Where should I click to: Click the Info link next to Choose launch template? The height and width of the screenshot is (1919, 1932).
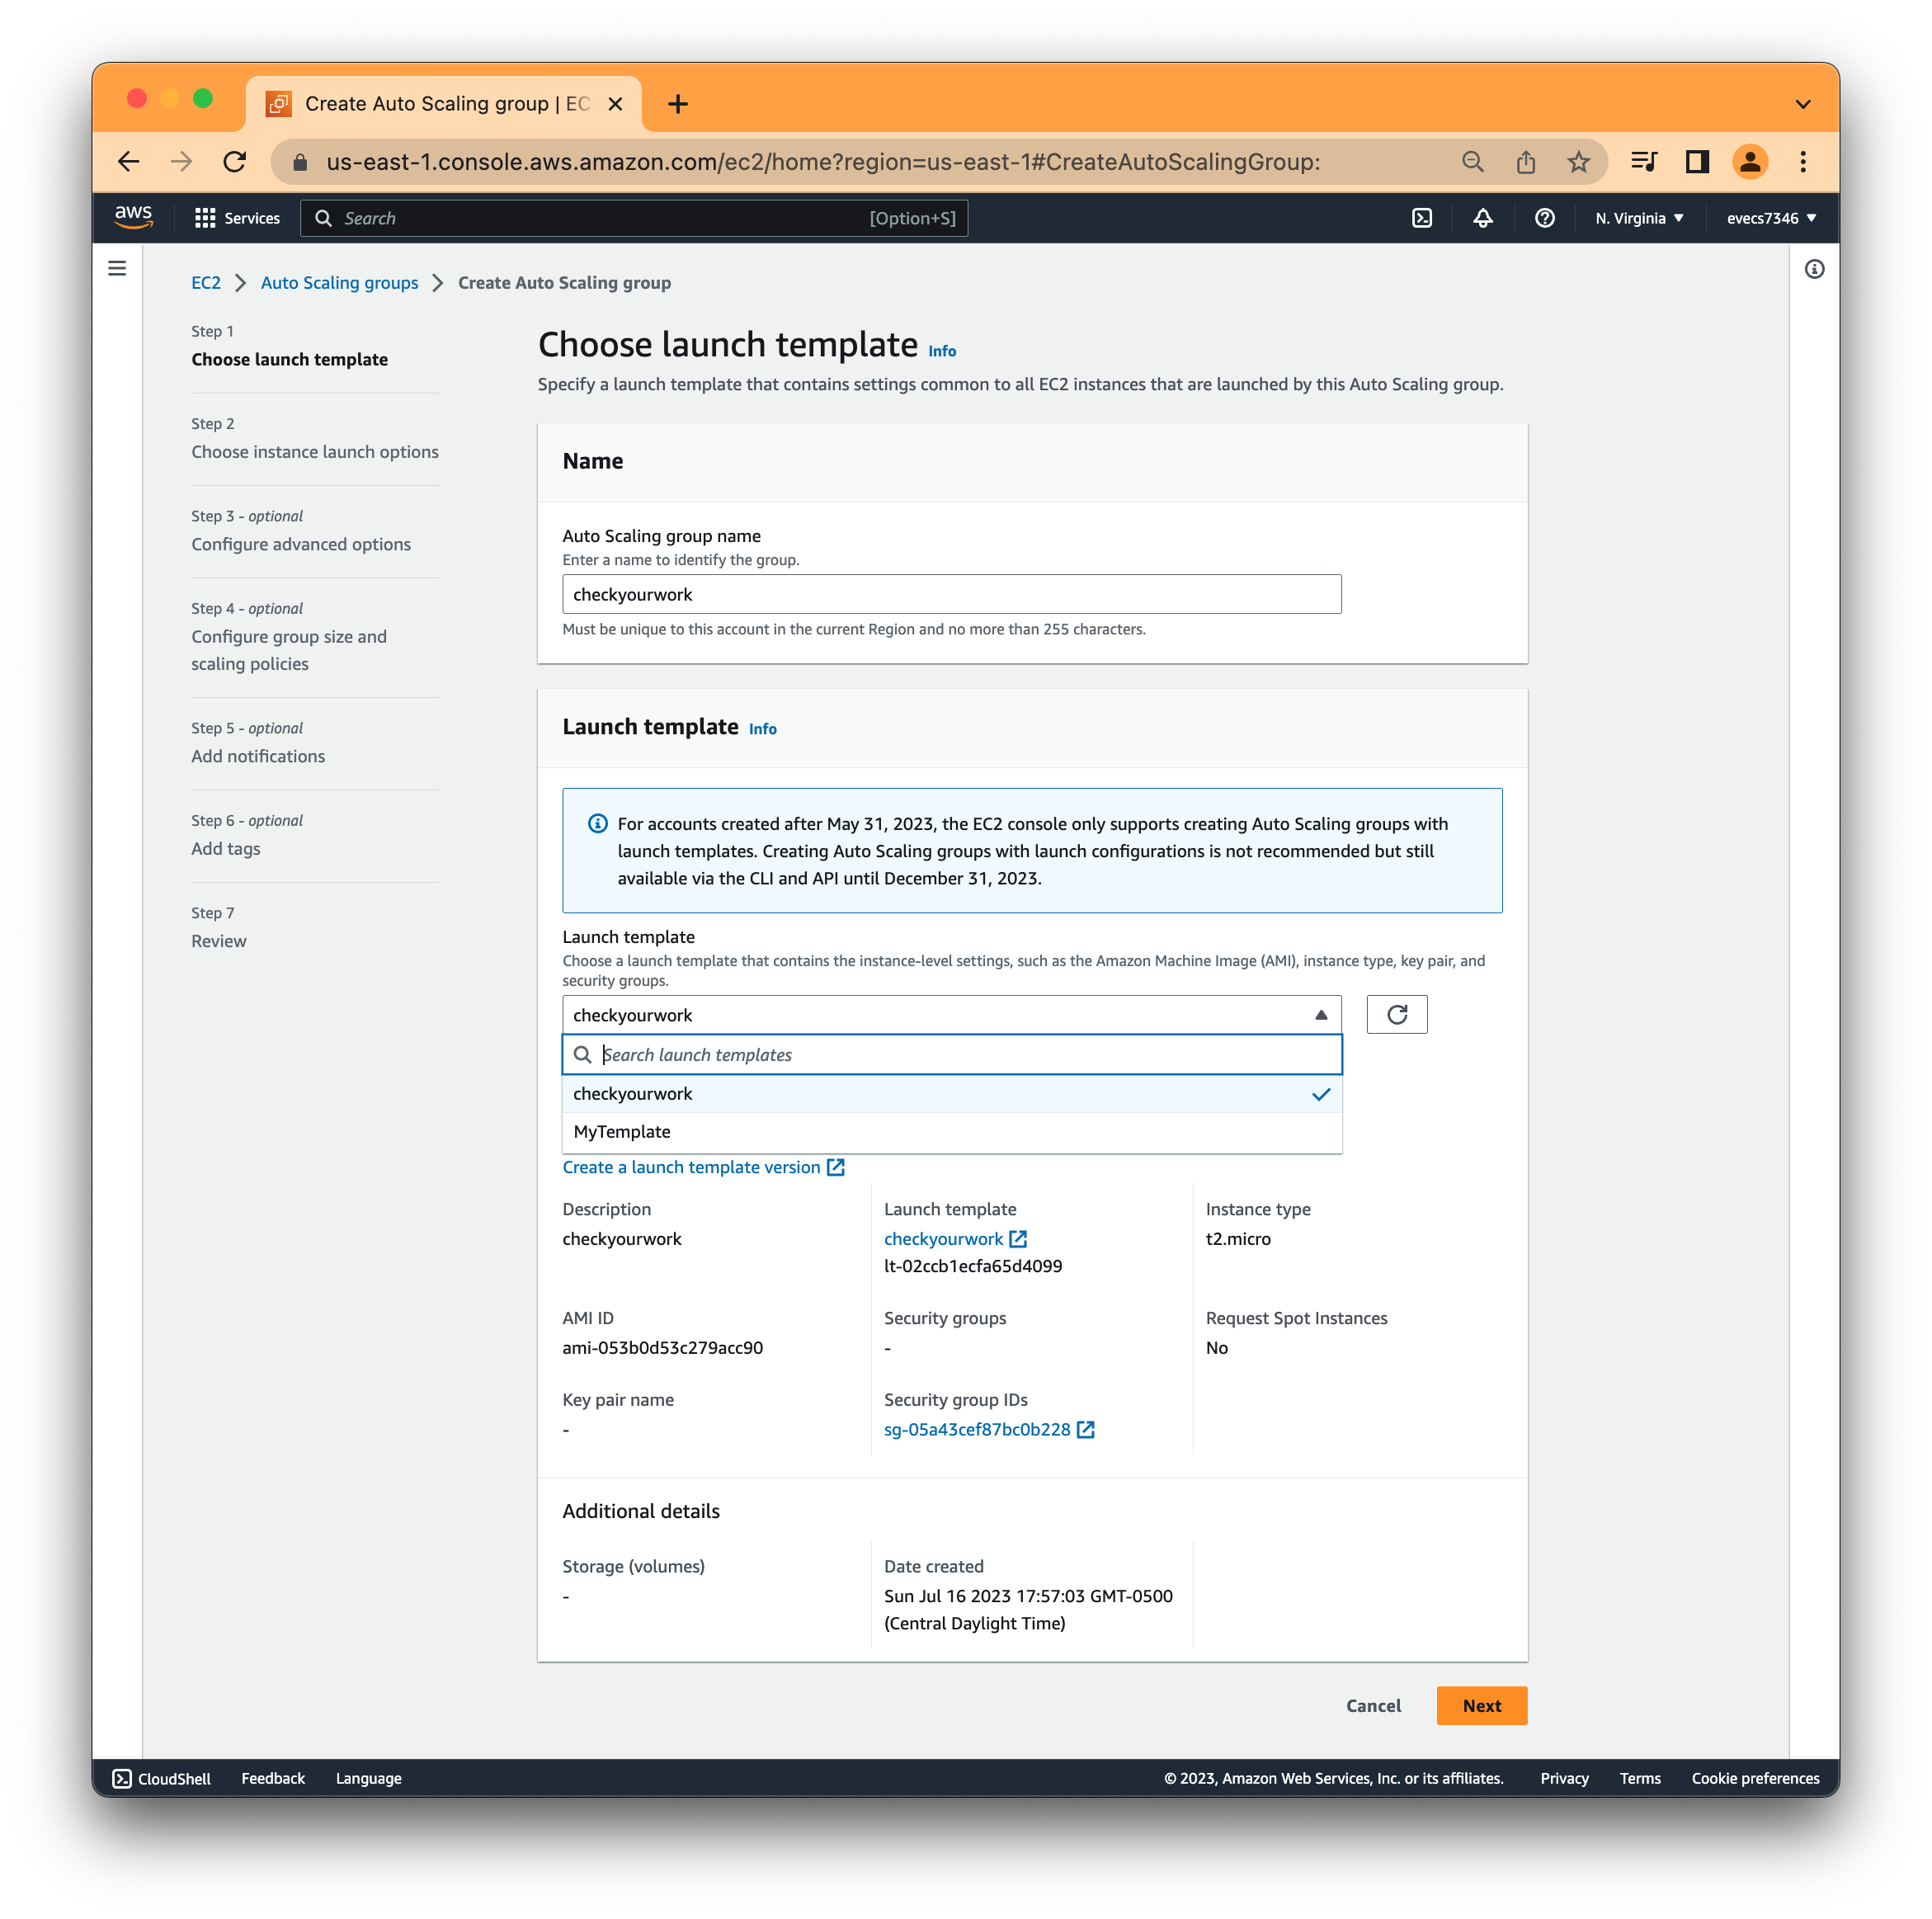pyautogui.click(x=941, y=348)
